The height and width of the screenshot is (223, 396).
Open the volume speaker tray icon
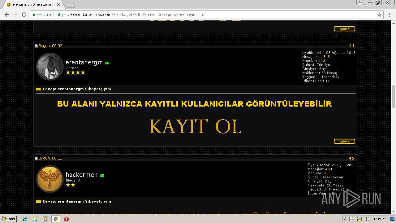coord(367,219)
